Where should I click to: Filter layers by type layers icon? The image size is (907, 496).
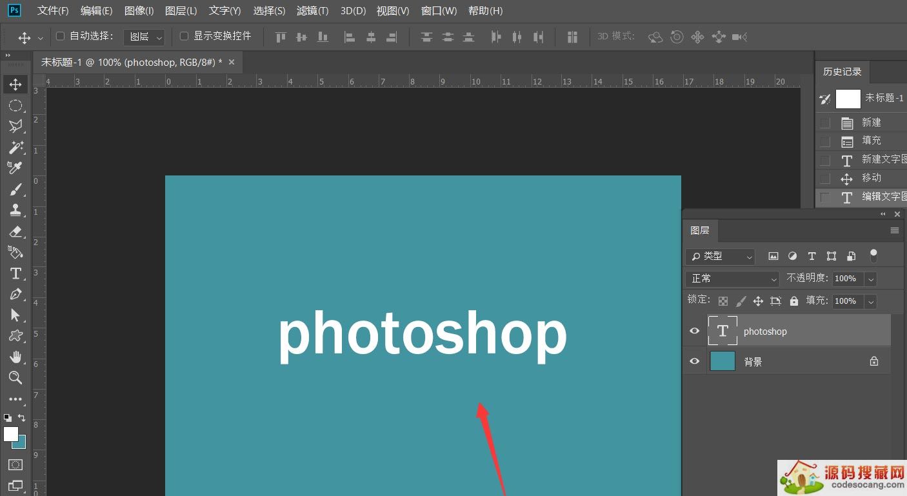click(x=812, y=256)
